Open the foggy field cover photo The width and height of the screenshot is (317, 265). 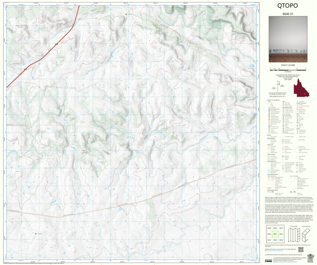pyautogui.click(x=288, y=39)
